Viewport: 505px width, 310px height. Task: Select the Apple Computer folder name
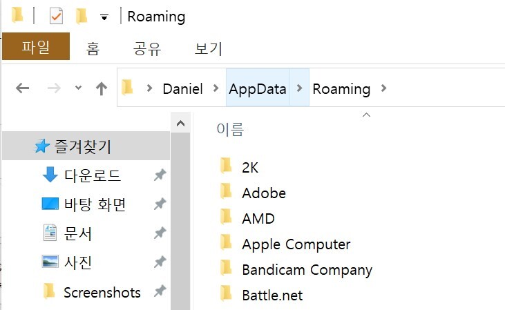click(x=296, y=244)
